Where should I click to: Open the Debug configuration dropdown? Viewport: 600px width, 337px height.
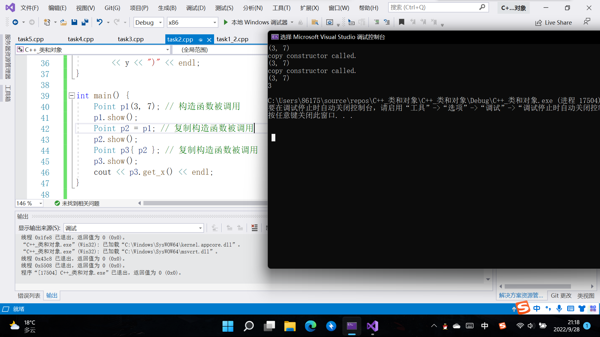[160, 22]
